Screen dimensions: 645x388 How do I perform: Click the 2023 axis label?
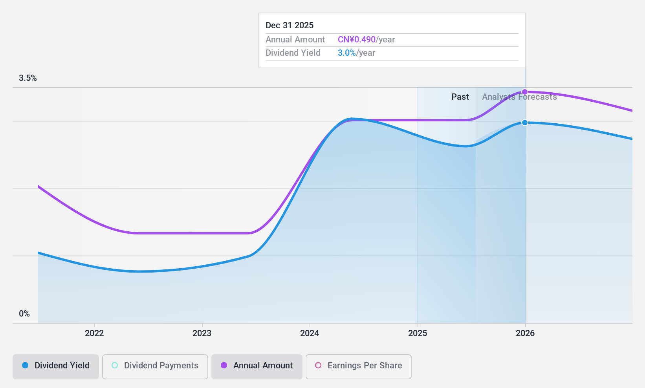click(x=202, y=333)
